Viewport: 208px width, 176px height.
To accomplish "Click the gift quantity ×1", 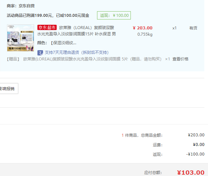I will click(x=167, y=59).
